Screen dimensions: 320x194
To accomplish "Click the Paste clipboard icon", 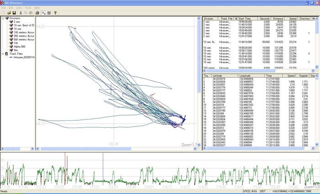I will point(32,13).
